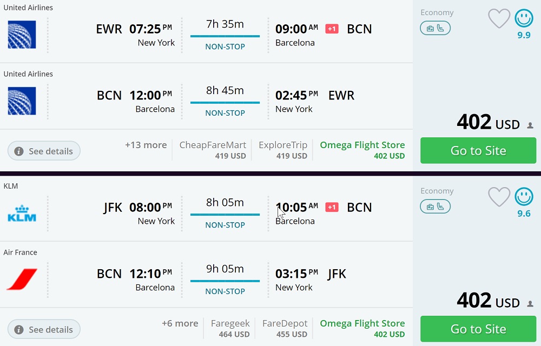Open CheapFareMart 419 USD offer
This screenshot has width=541, height=346.
pos(213,150)
